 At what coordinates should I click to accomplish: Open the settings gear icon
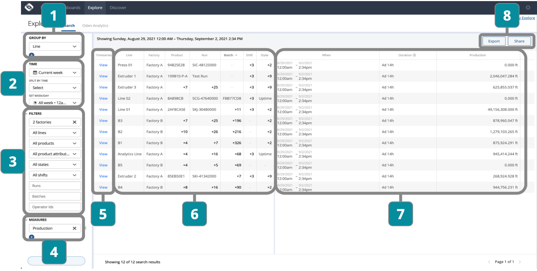528,7
